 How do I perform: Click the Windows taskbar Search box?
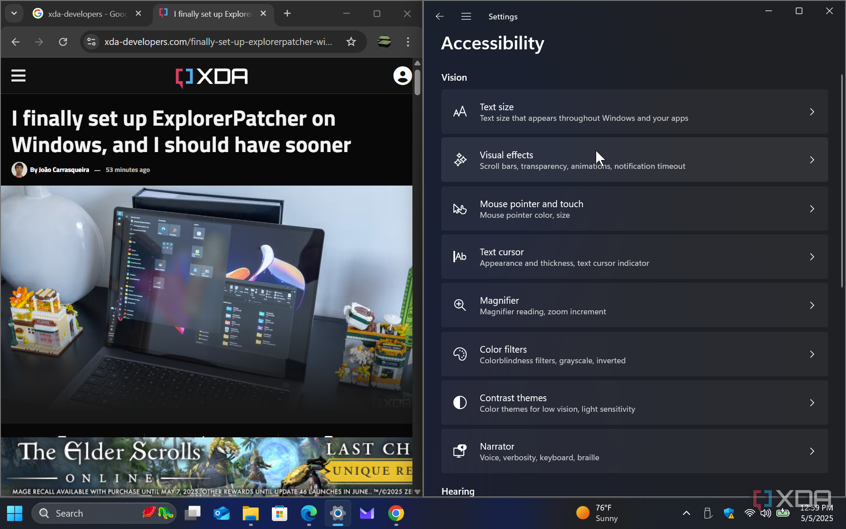[x=104, y=513]
